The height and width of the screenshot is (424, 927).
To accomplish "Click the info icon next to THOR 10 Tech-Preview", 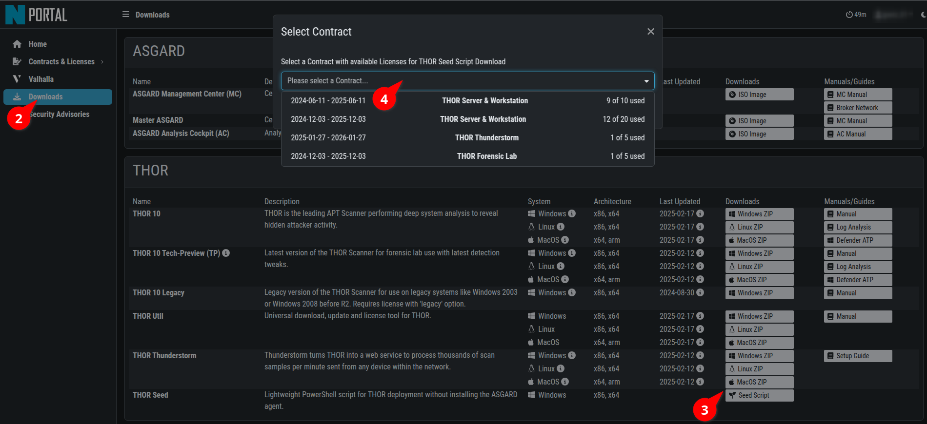I will [226, 253].
